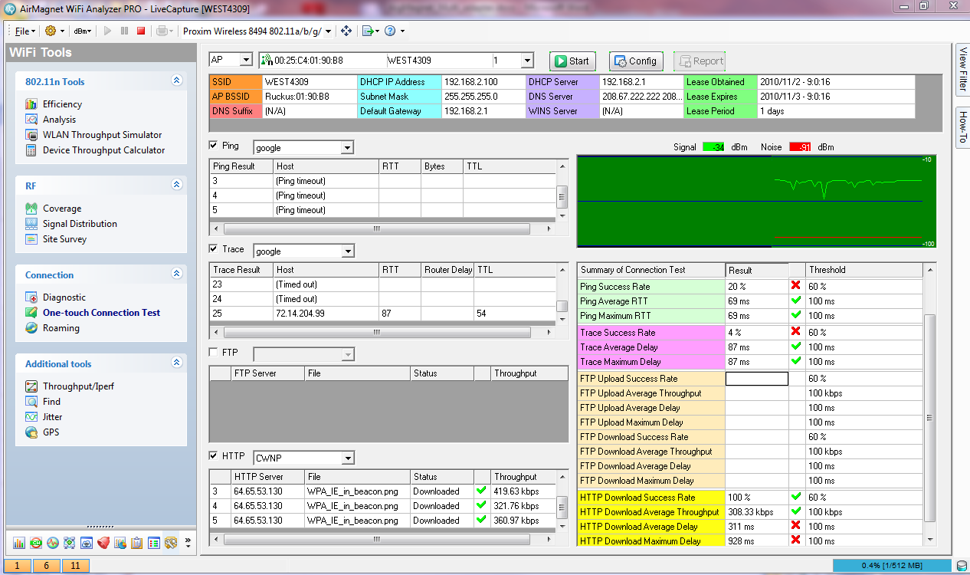This screenshot has width=970, height=575.
Task: Click the green Signal level swatch
Action: pos(714,146)
